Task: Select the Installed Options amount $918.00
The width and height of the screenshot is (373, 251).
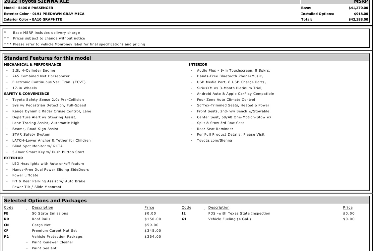Action: (361, 14)
